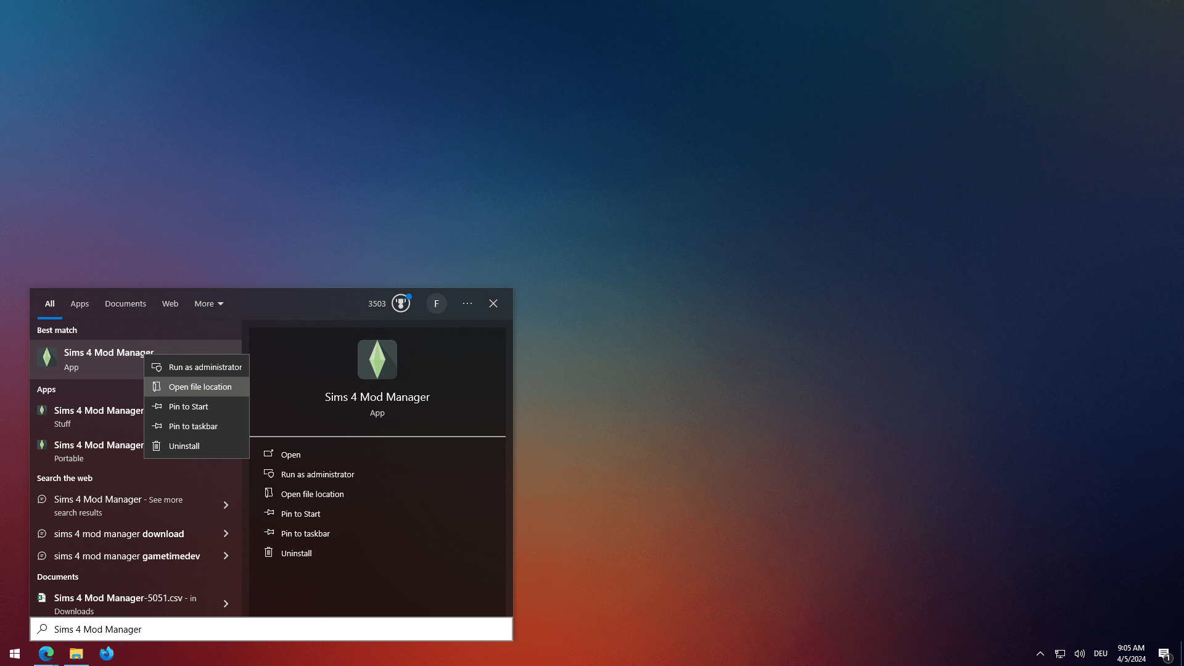Open the account avatar labeled F
This screenshot has height=666, width=1184.
(437, 303)
